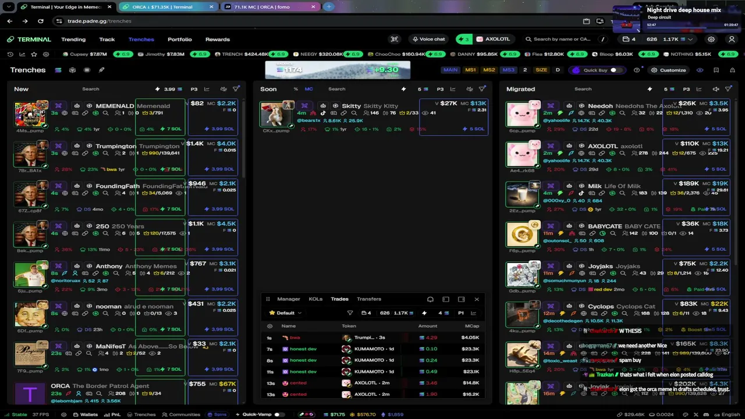745x419 pixels.
Task: Click the MEMENALD token thumbnail
Action: click(x=30, y=115)
